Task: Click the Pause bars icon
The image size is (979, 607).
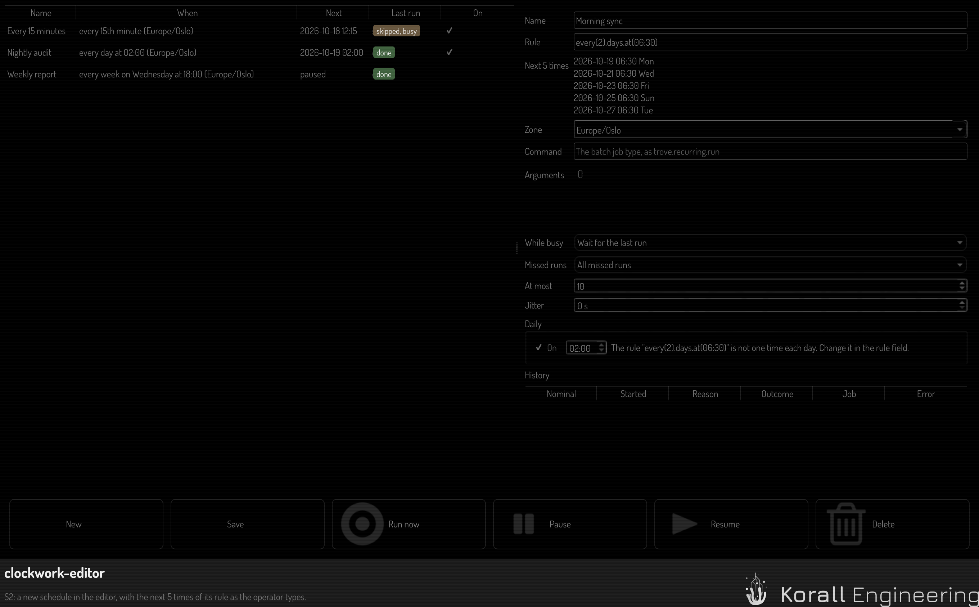Action: click(524, 523)
